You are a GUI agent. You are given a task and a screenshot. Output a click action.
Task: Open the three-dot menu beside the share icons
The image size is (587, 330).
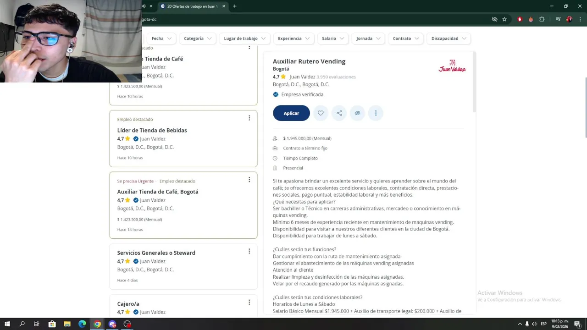pyautogui.click(x=376, y=113)
